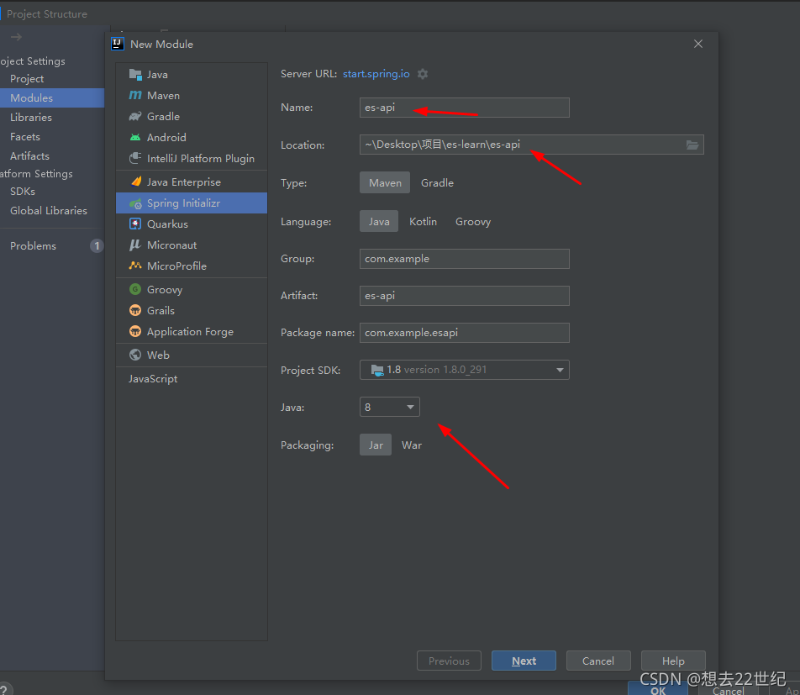
Task: Click inside the Artifact field
Action: pyautogui.click(x=464, y=296)
